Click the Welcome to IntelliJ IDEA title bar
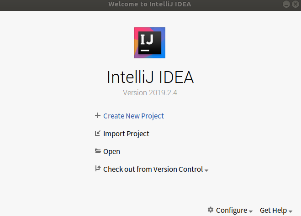The image size is (301, 216). pyautogui.click(x=151, y=5)
